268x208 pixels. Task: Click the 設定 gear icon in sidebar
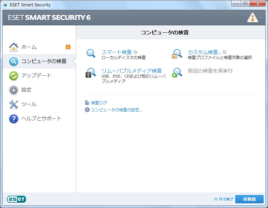click(x=13, y=90)
